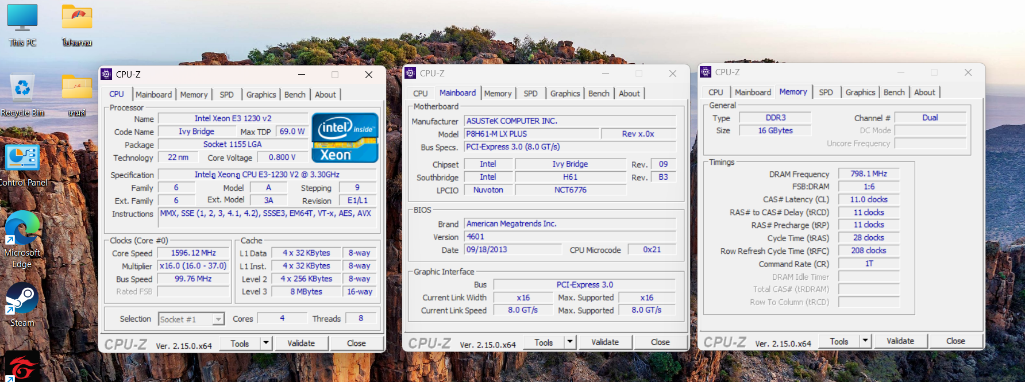The width and height of the screenshot is (1025, 382).
Task: Minimize the left CPU-Z window
Action: tap(302, 75)
